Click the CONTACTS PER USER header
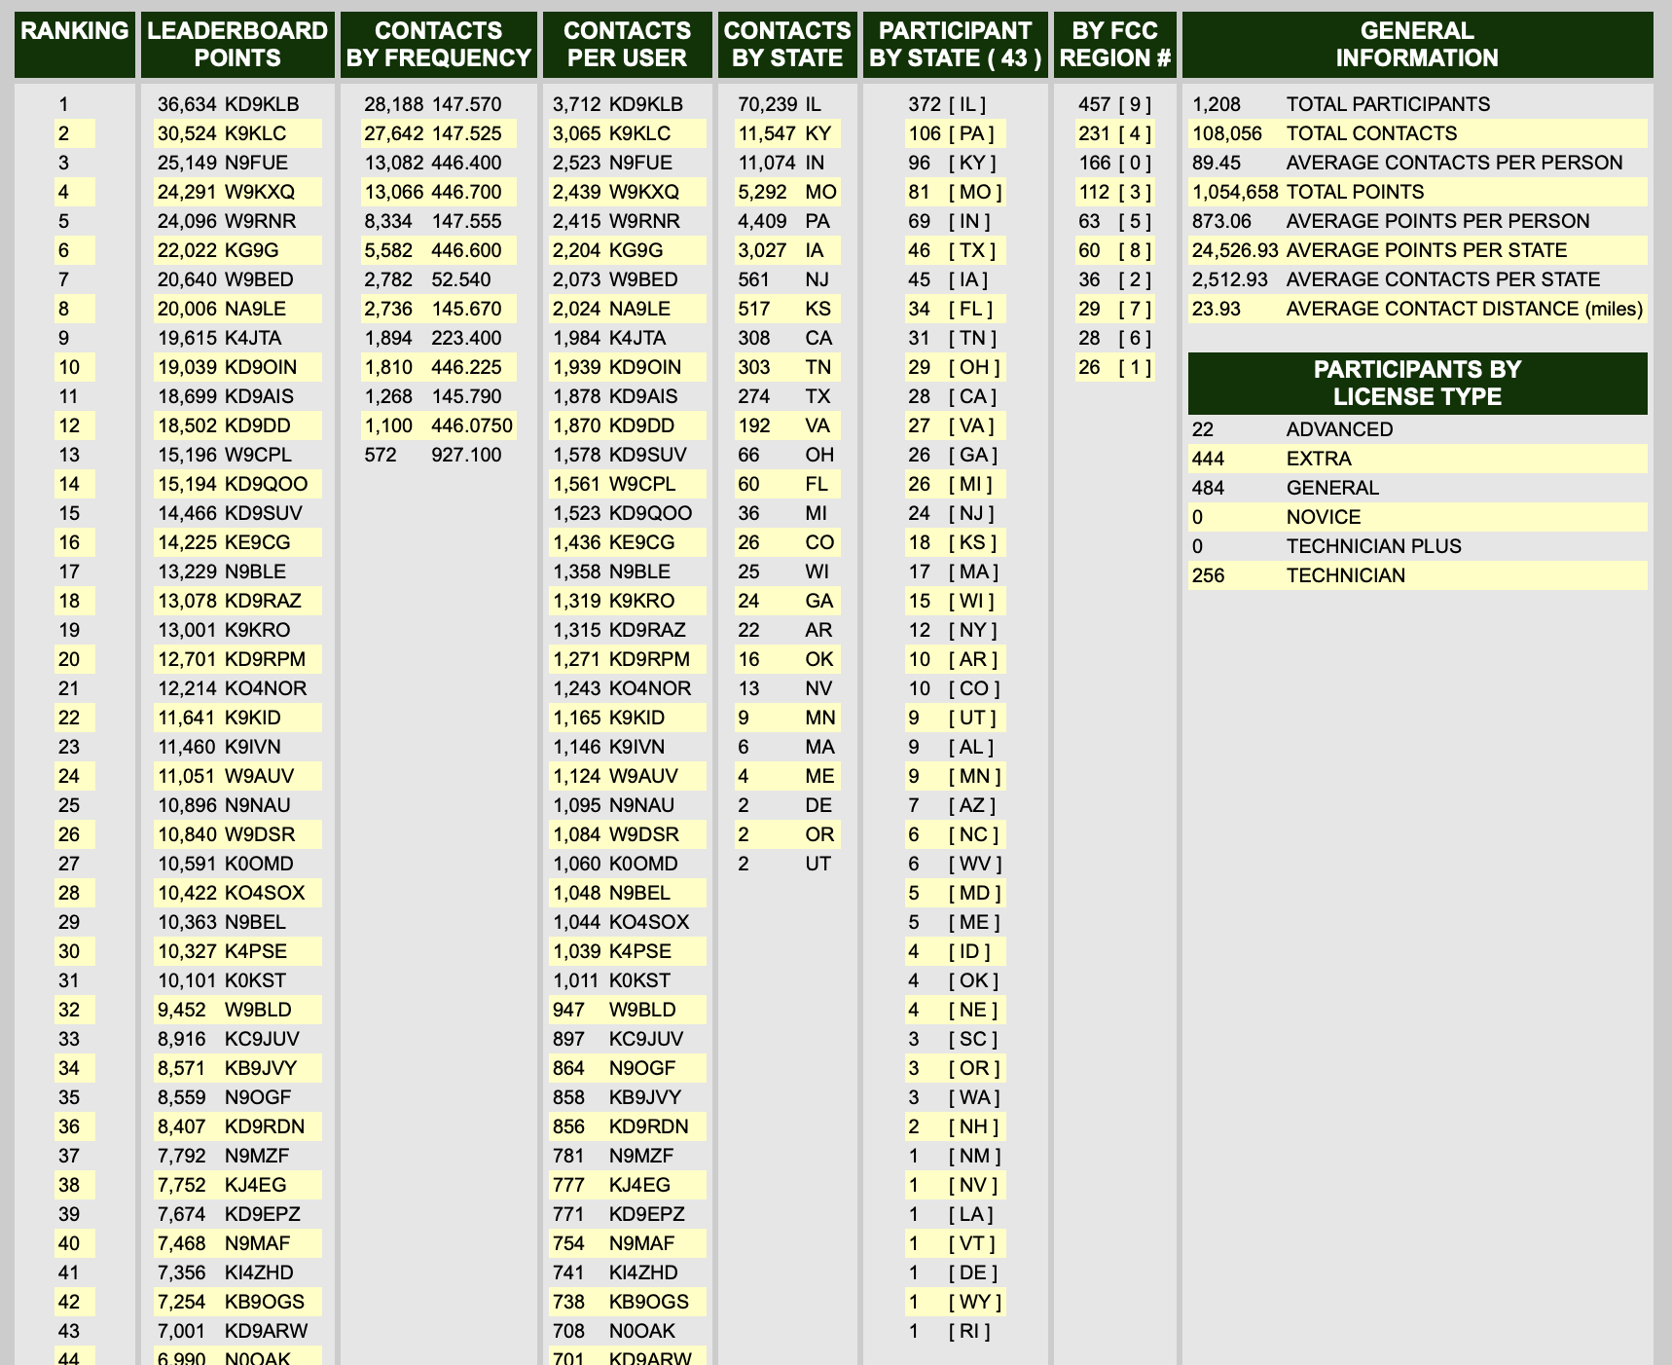 coord(627,44)
